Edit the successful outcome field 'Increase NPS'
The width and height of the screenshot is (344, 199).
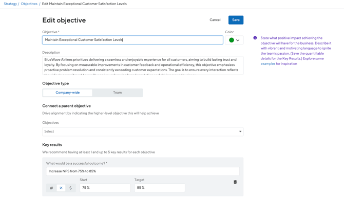coord(143,171)
